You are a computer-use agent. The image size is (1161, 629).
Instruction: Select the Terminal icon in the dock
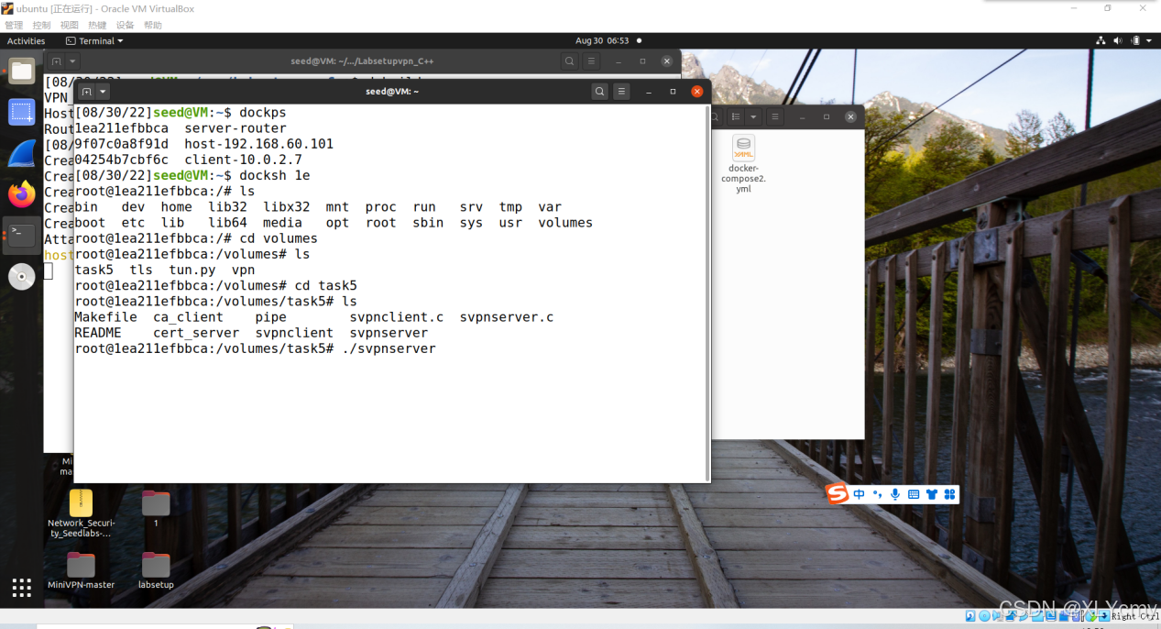[21, 236]
